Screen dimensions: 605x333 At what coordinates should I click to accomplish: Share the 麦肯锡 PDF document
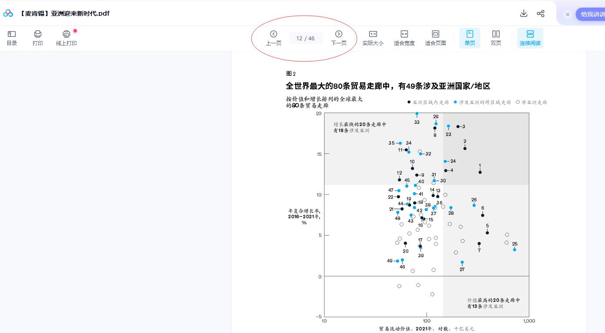pos(541,13)
